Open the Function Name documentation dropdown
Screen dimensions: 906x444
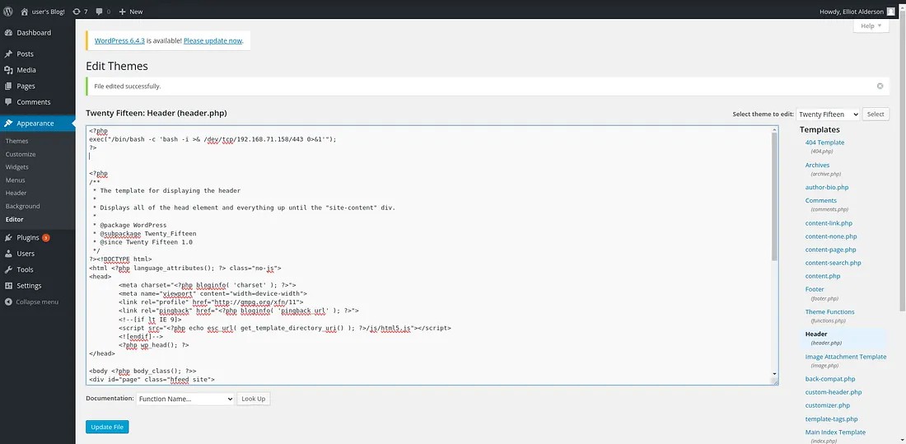click(184, 399)
